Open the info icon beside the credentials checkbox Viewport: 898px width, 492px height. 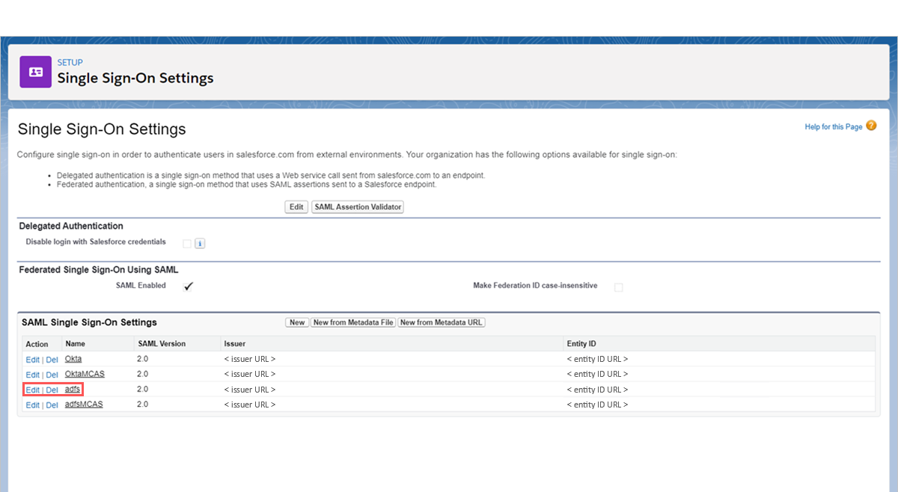click(x=199, y=242)
